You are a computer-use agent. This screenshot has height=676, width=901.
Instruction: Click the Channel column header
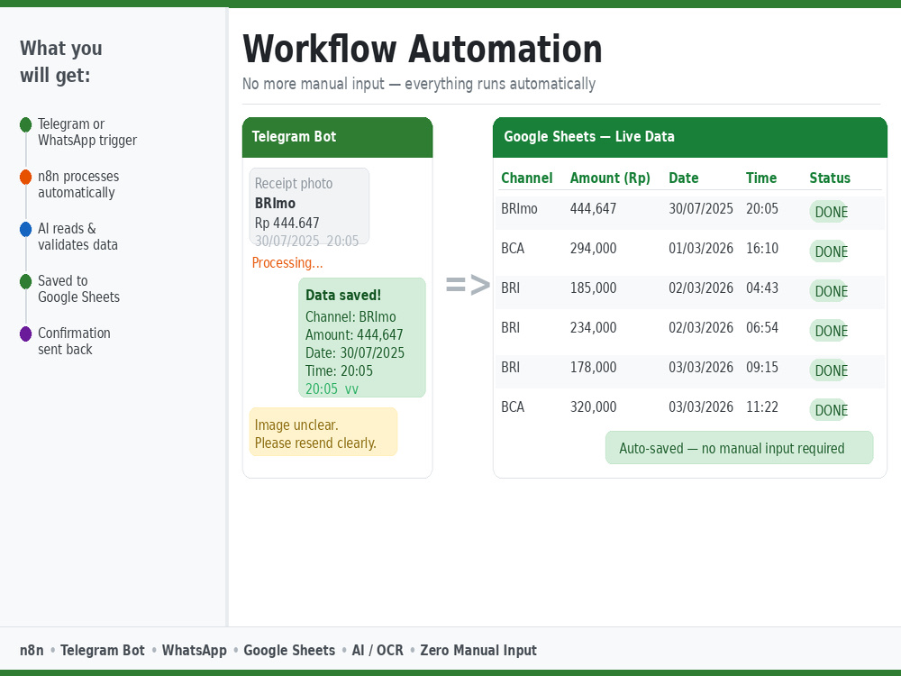526,178
